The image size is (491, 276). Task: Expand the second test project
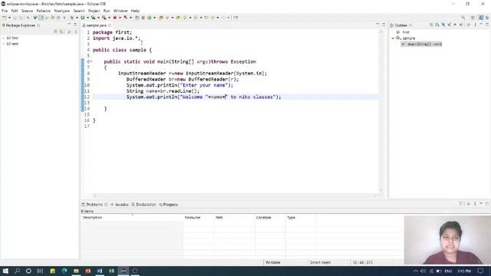[3, 44]
